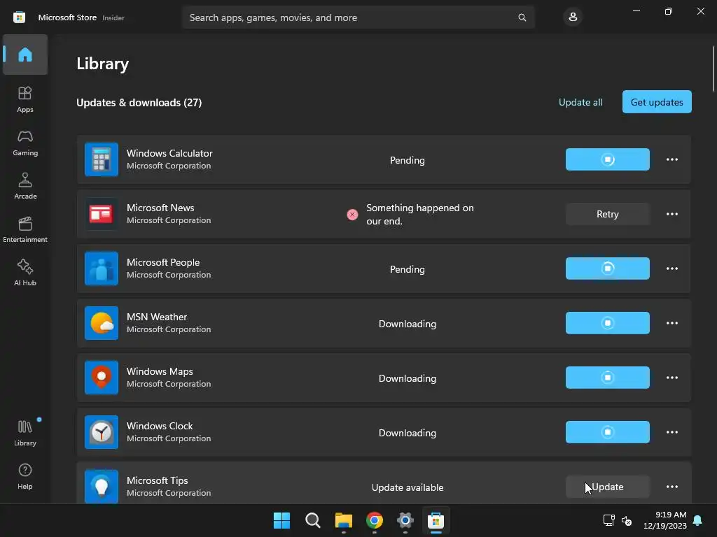Open more options for Windows Calculator
The width and height of the screenshot is (717, 537).
[671, 159]
